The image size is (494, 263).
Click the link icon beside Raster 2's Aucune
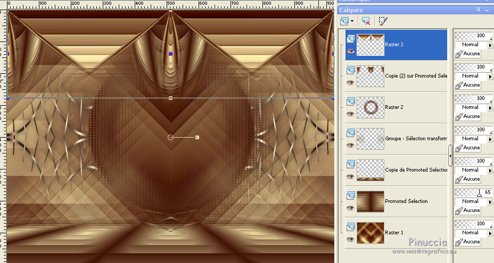pyautogui.click(x=458, y=116)
